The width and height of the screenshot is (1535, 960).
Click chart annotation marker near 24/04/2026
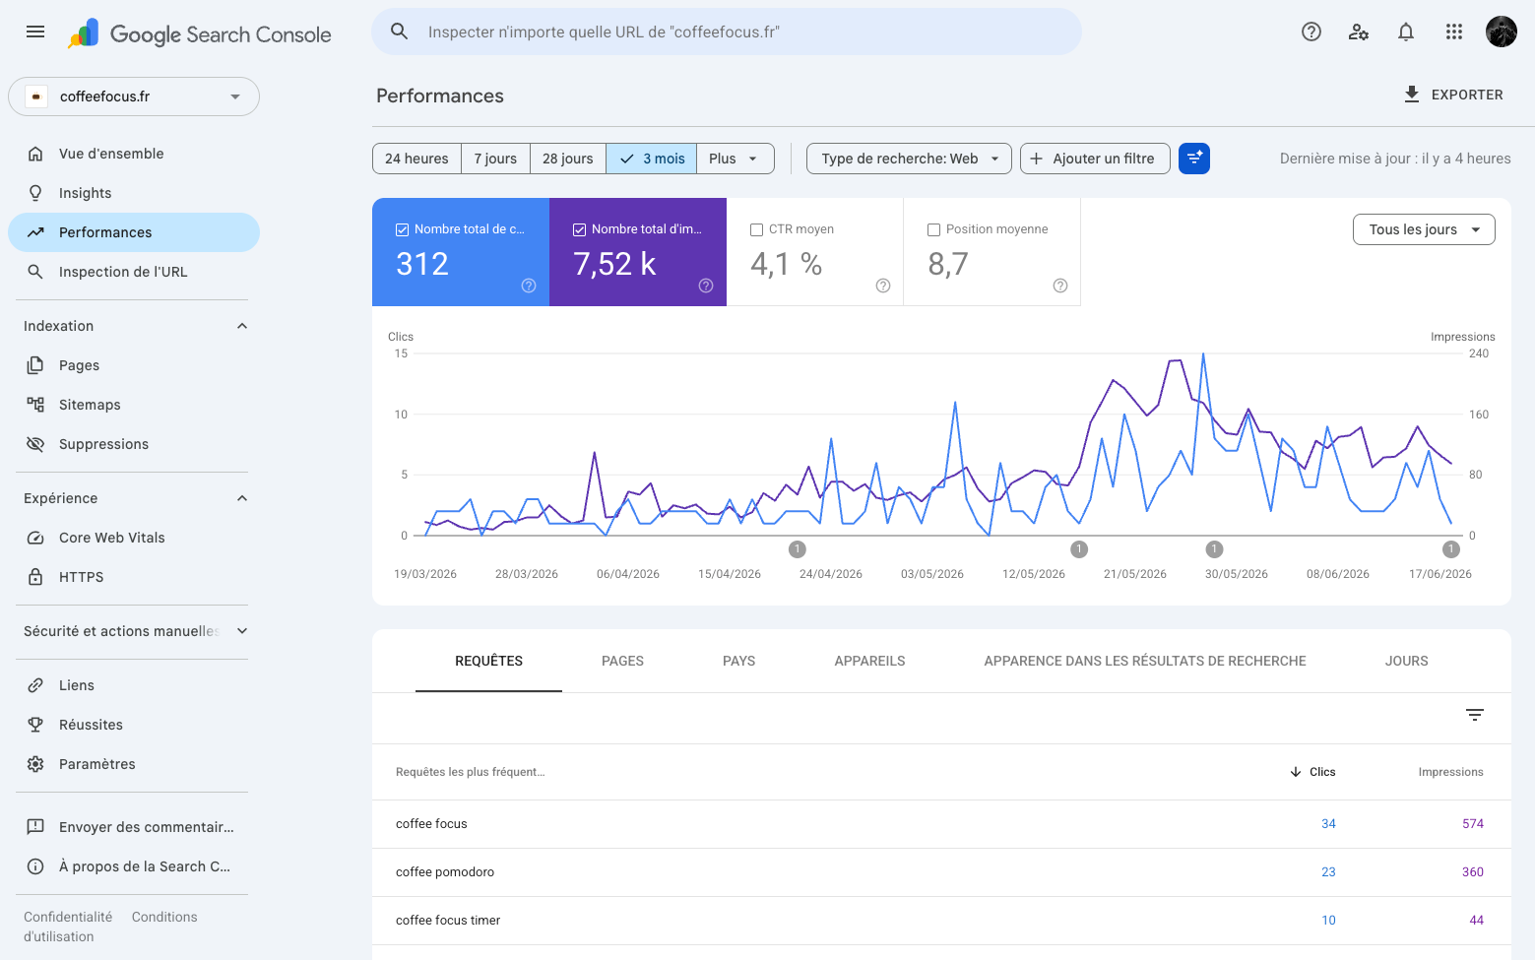(x=798, y=549)
